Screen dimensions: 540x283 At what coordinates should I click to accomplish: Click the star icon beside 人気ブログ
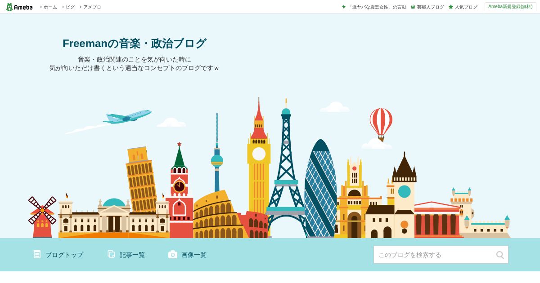[x=451, y=7]
